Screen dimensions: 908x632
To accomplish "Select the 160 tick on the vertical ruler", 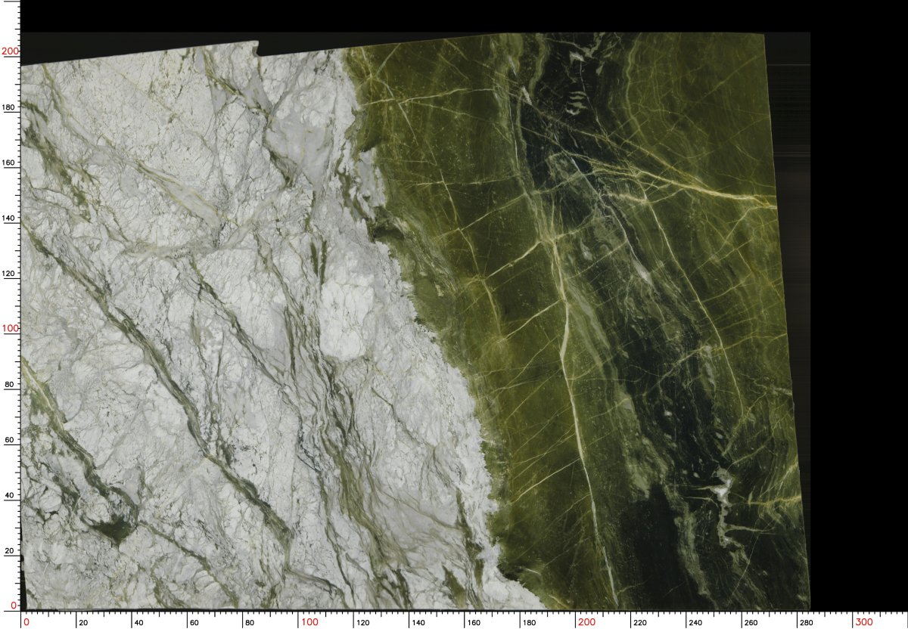I will pos(10,163).
